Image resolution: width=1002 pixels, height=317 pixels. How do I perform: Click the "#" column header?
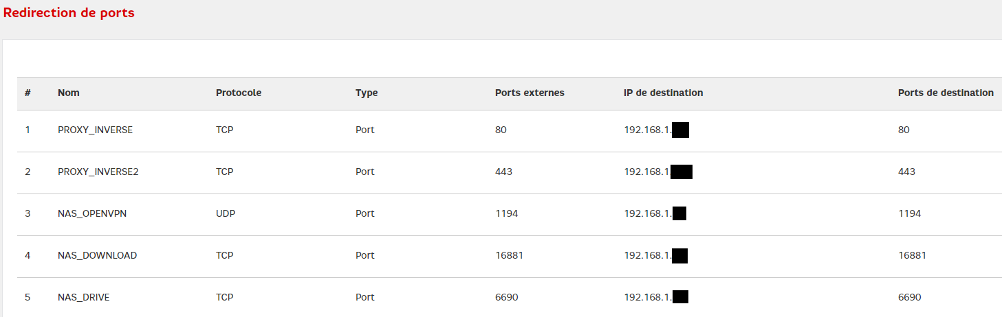coord(28,93)
